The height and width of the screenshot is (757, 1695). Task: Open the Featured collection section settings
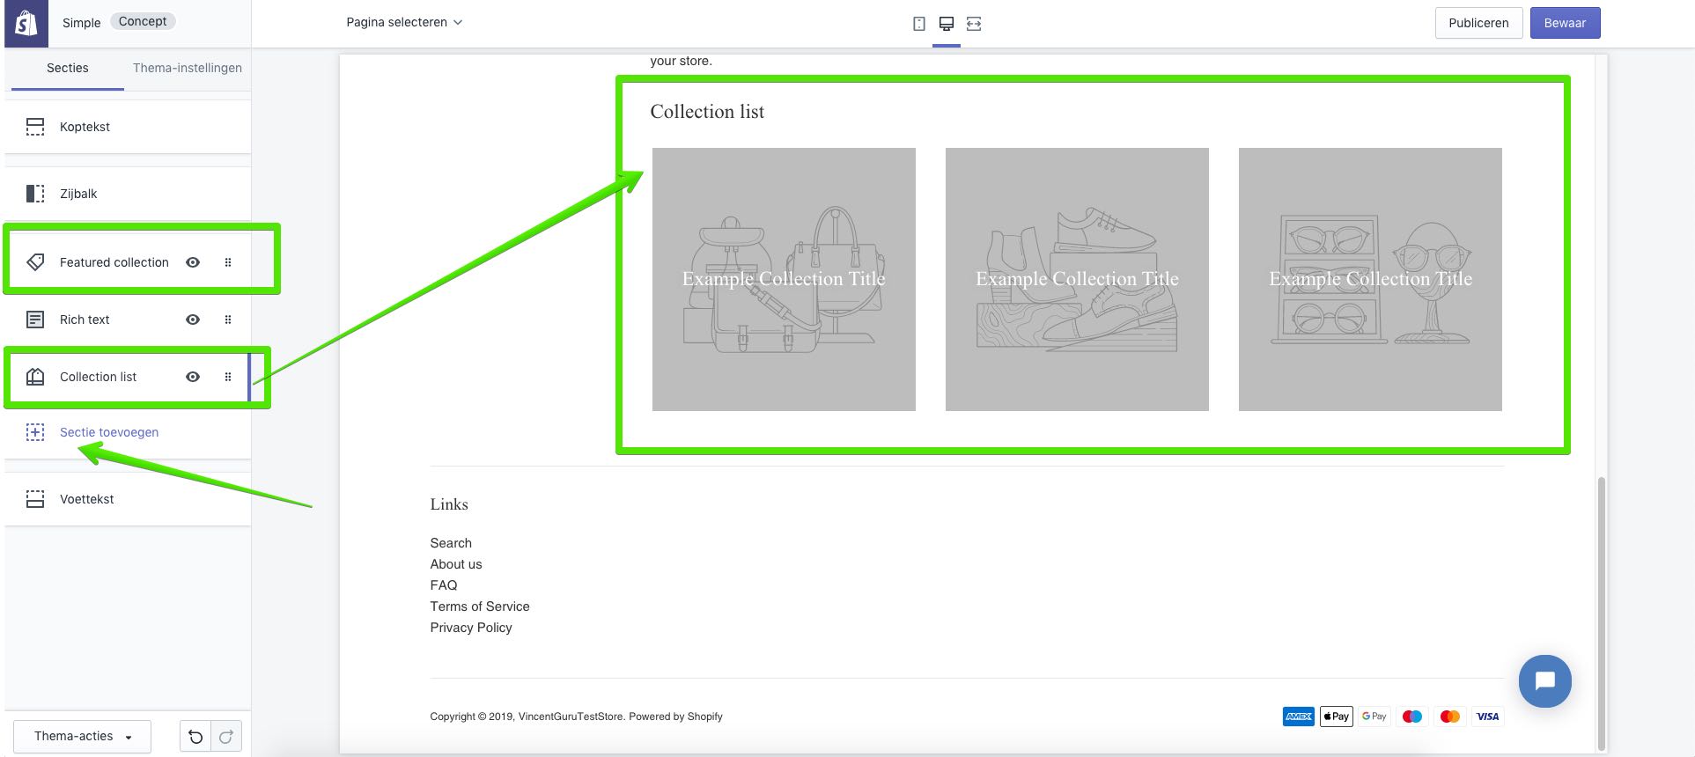coord(114,262)
